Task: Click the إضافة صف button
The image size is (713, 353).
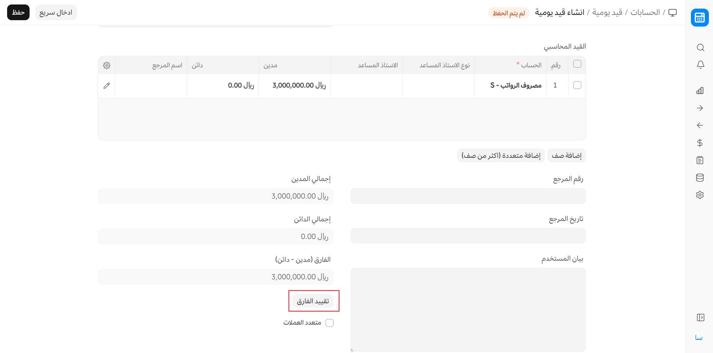Action: click(566, 156)
